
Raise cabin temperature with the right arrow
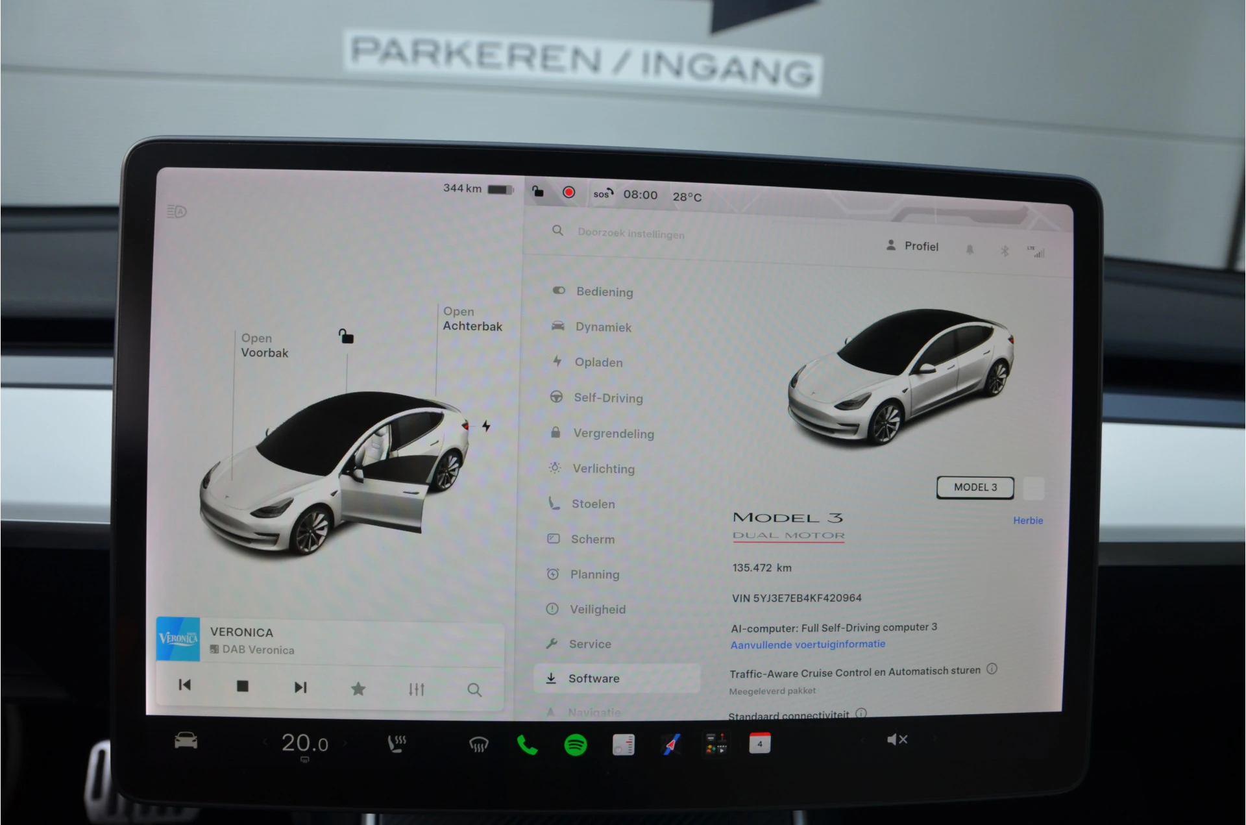click(345, 743)
